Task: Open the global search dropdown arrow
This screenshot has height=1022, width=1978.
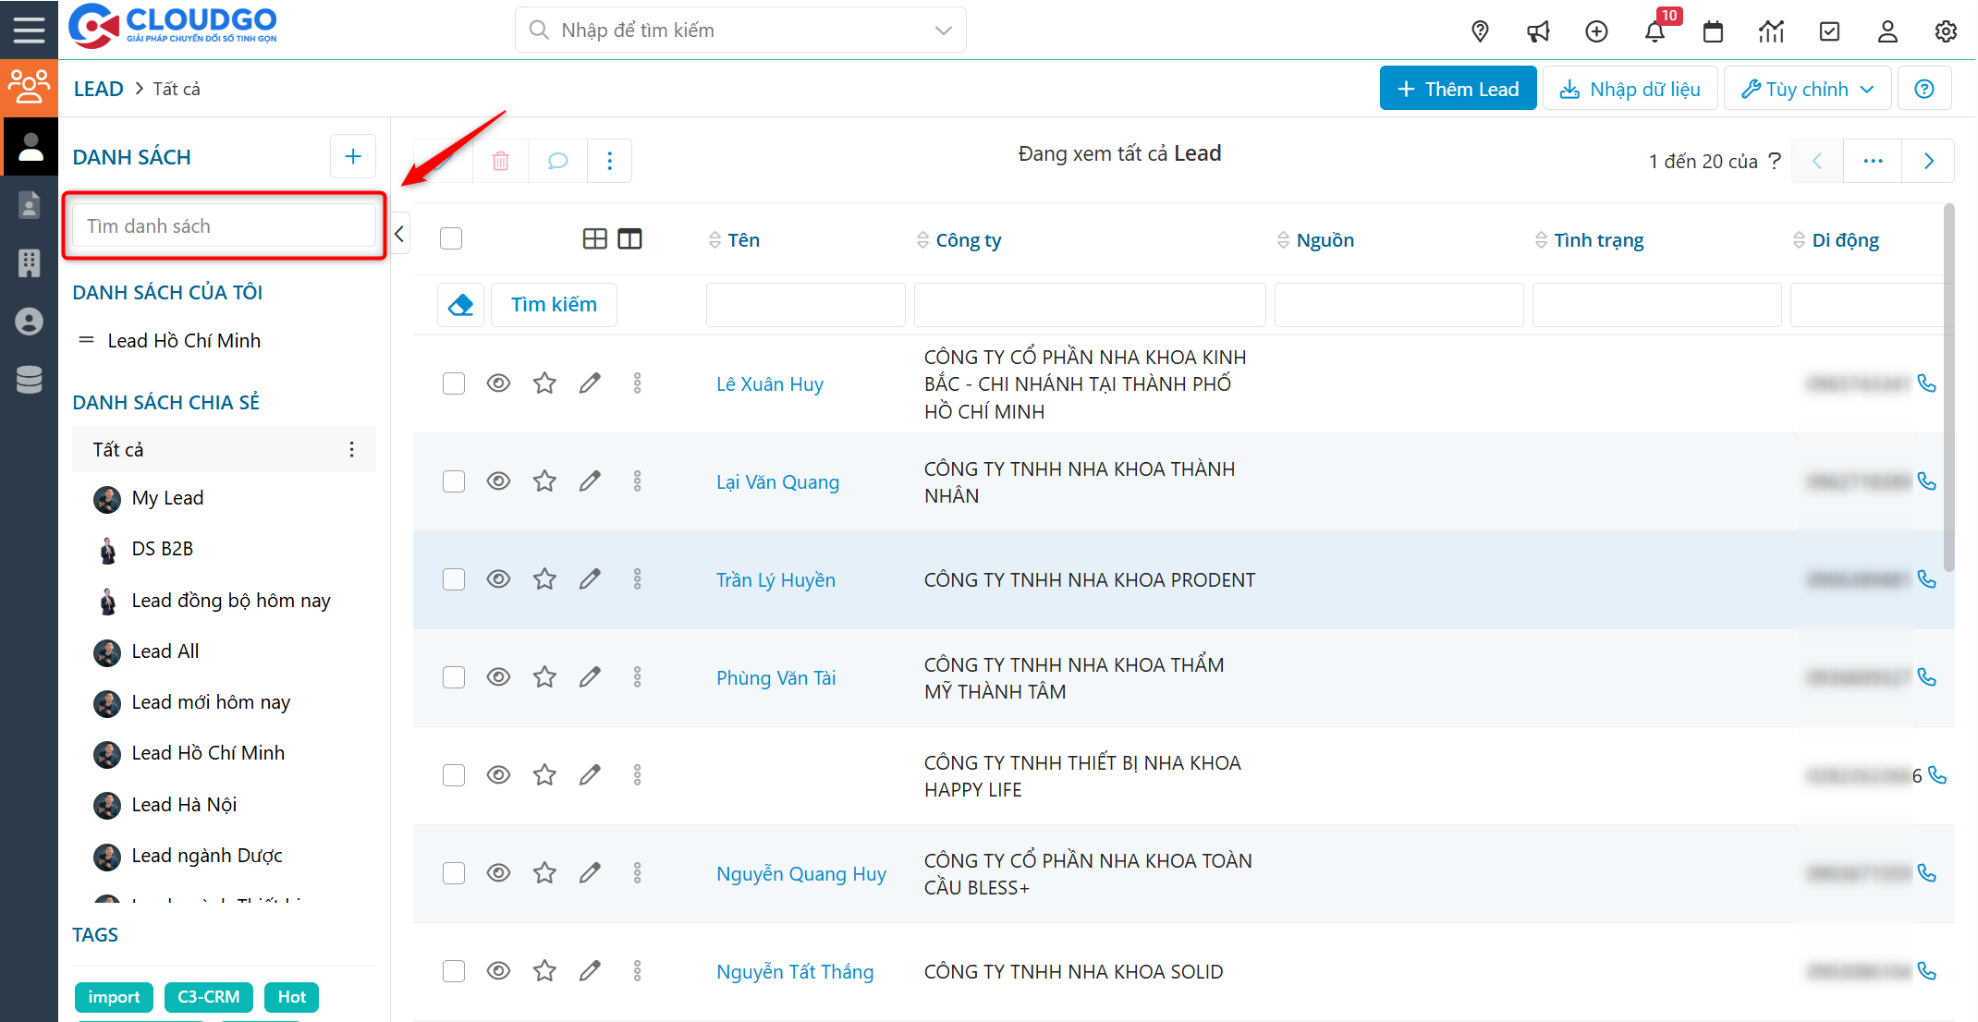Action: tap(943, 30)
